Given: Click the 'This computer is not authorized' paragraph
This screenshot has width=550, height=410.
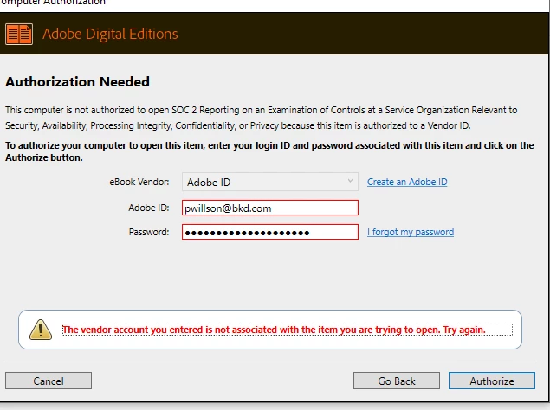Looking at the screenshot, I should pyautogui.click(x=262, y=118).
